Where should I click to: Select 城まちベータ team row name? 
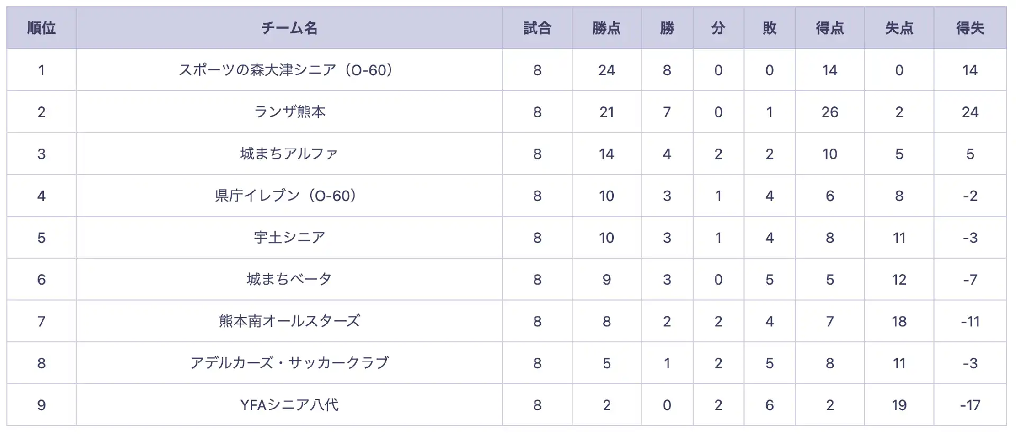pos(289,279)
